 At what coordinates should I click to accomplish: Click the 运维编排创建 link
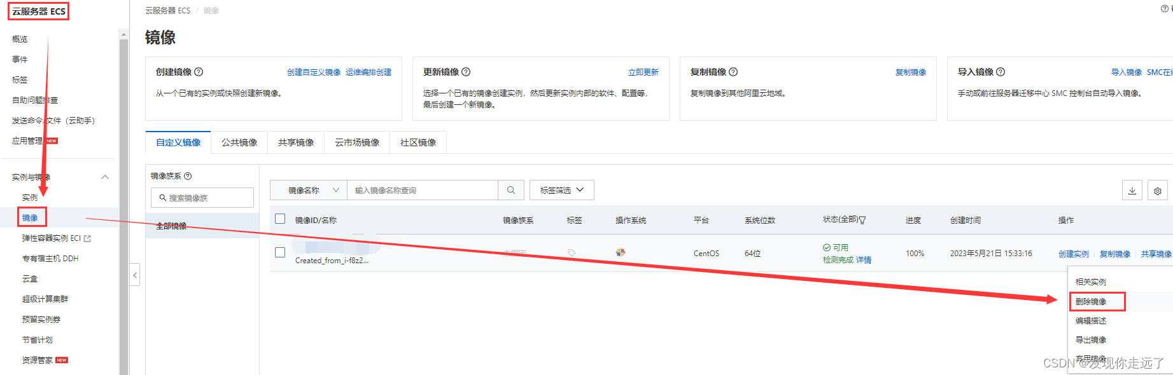click(369, 72)
